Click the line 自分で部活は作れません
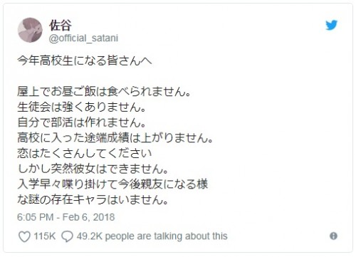 tap(81, 122)
